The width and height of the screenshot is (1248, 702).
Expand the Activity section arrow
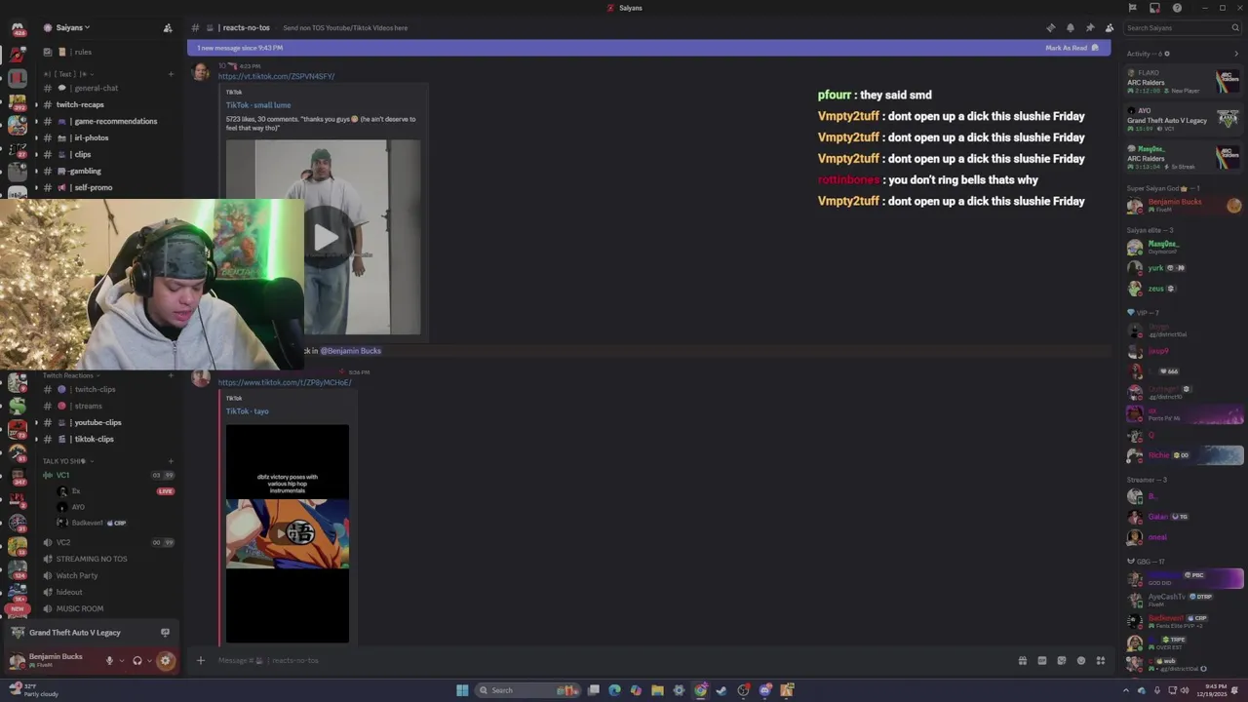tap(1236, 54)
